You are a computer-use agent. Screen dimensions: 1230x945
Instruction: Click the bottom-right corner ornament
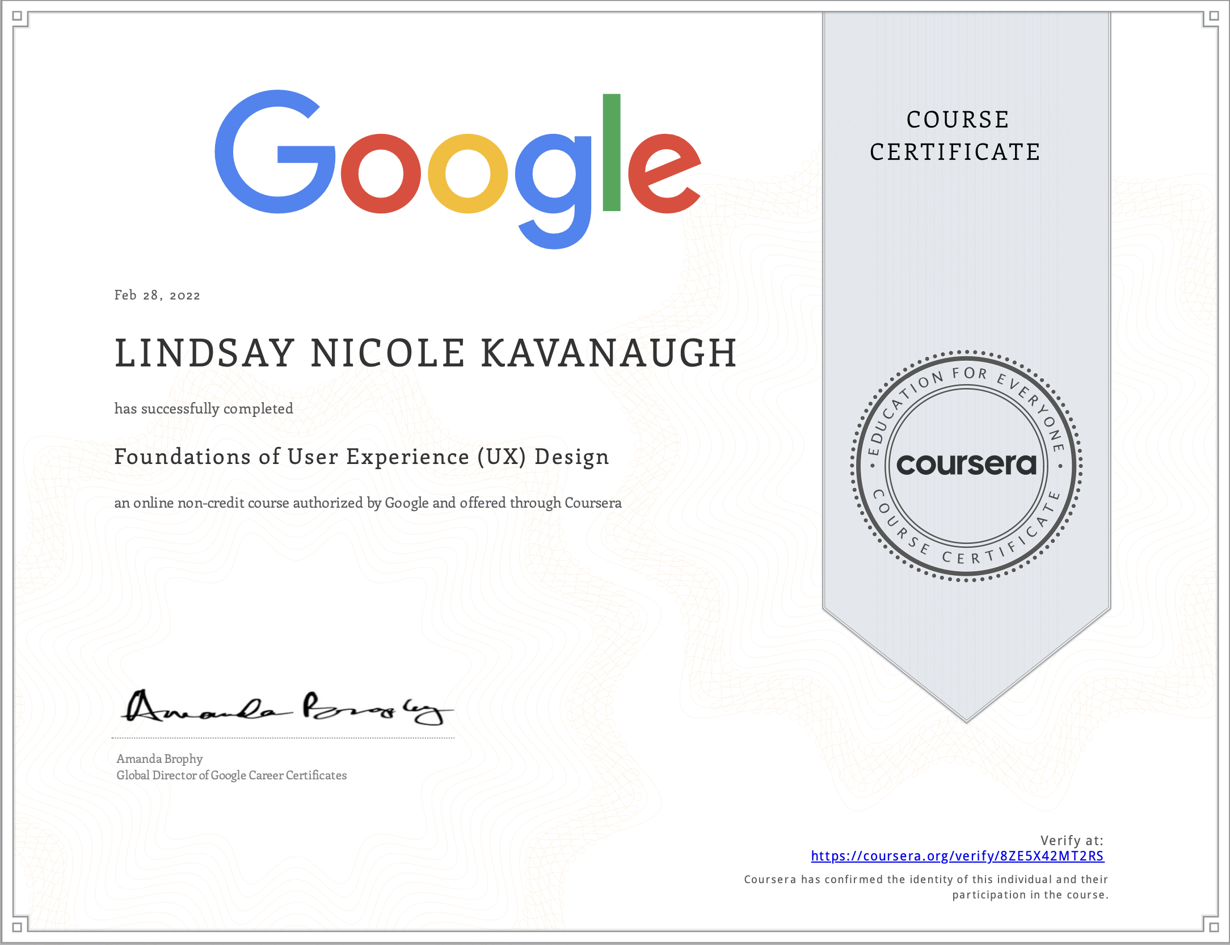point(1213,927)
